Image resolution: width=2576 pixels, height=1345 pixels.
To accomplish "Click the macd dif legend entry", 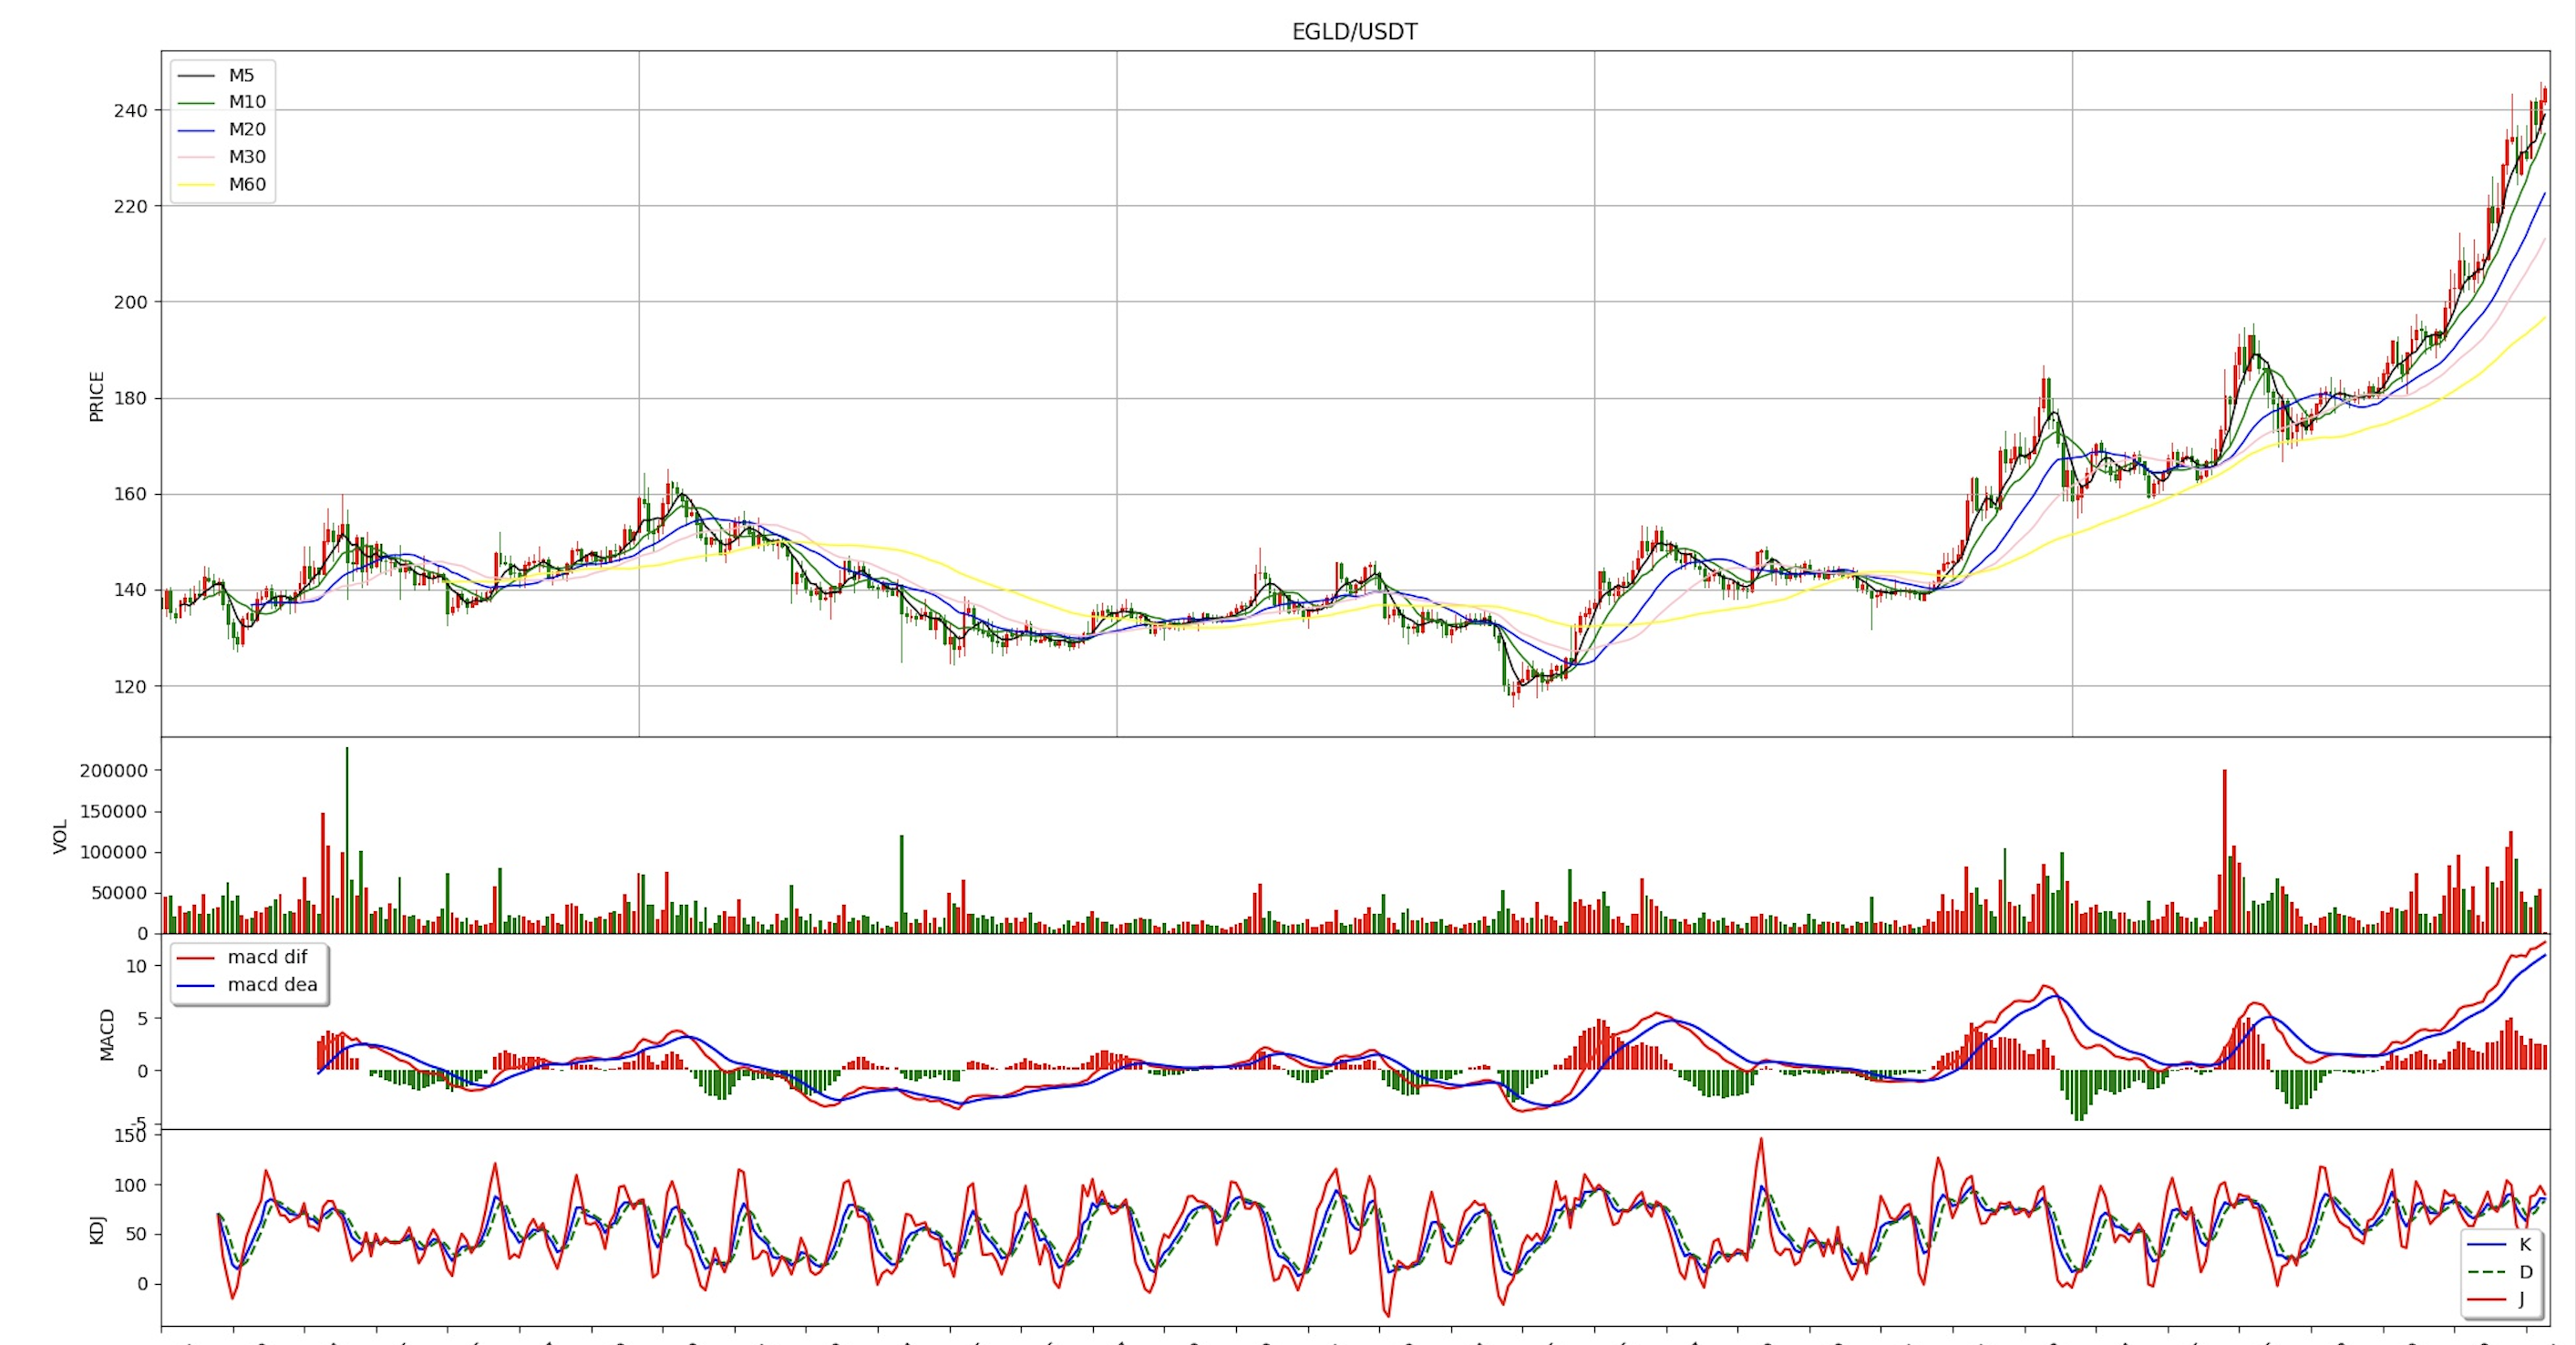I will [x=267, y=957].
